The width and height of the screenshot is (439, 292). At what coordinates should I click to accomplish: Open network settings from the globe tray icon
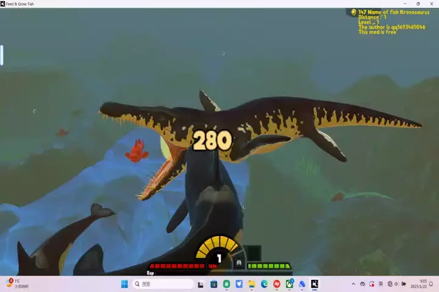(x=390, y=284)
